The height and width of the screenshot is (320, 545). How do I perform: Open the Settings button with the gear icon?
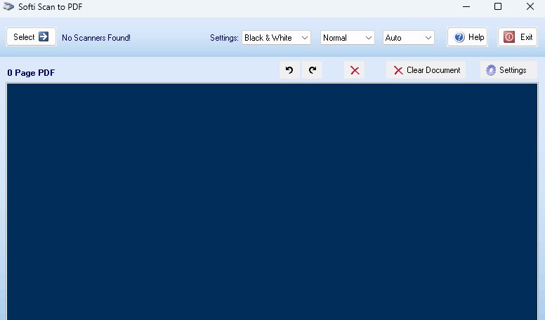point(508,70)
